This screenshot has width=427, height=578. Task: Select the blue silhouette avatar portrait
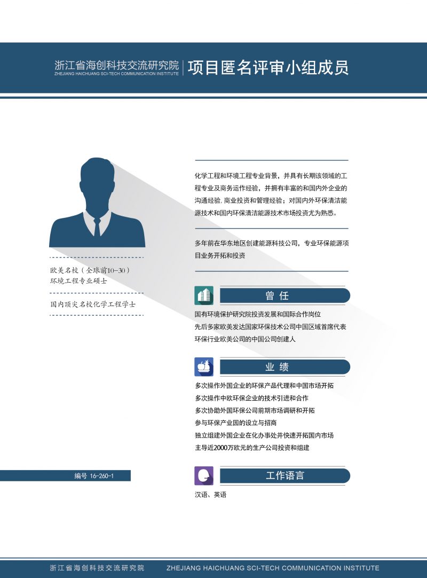97,203
